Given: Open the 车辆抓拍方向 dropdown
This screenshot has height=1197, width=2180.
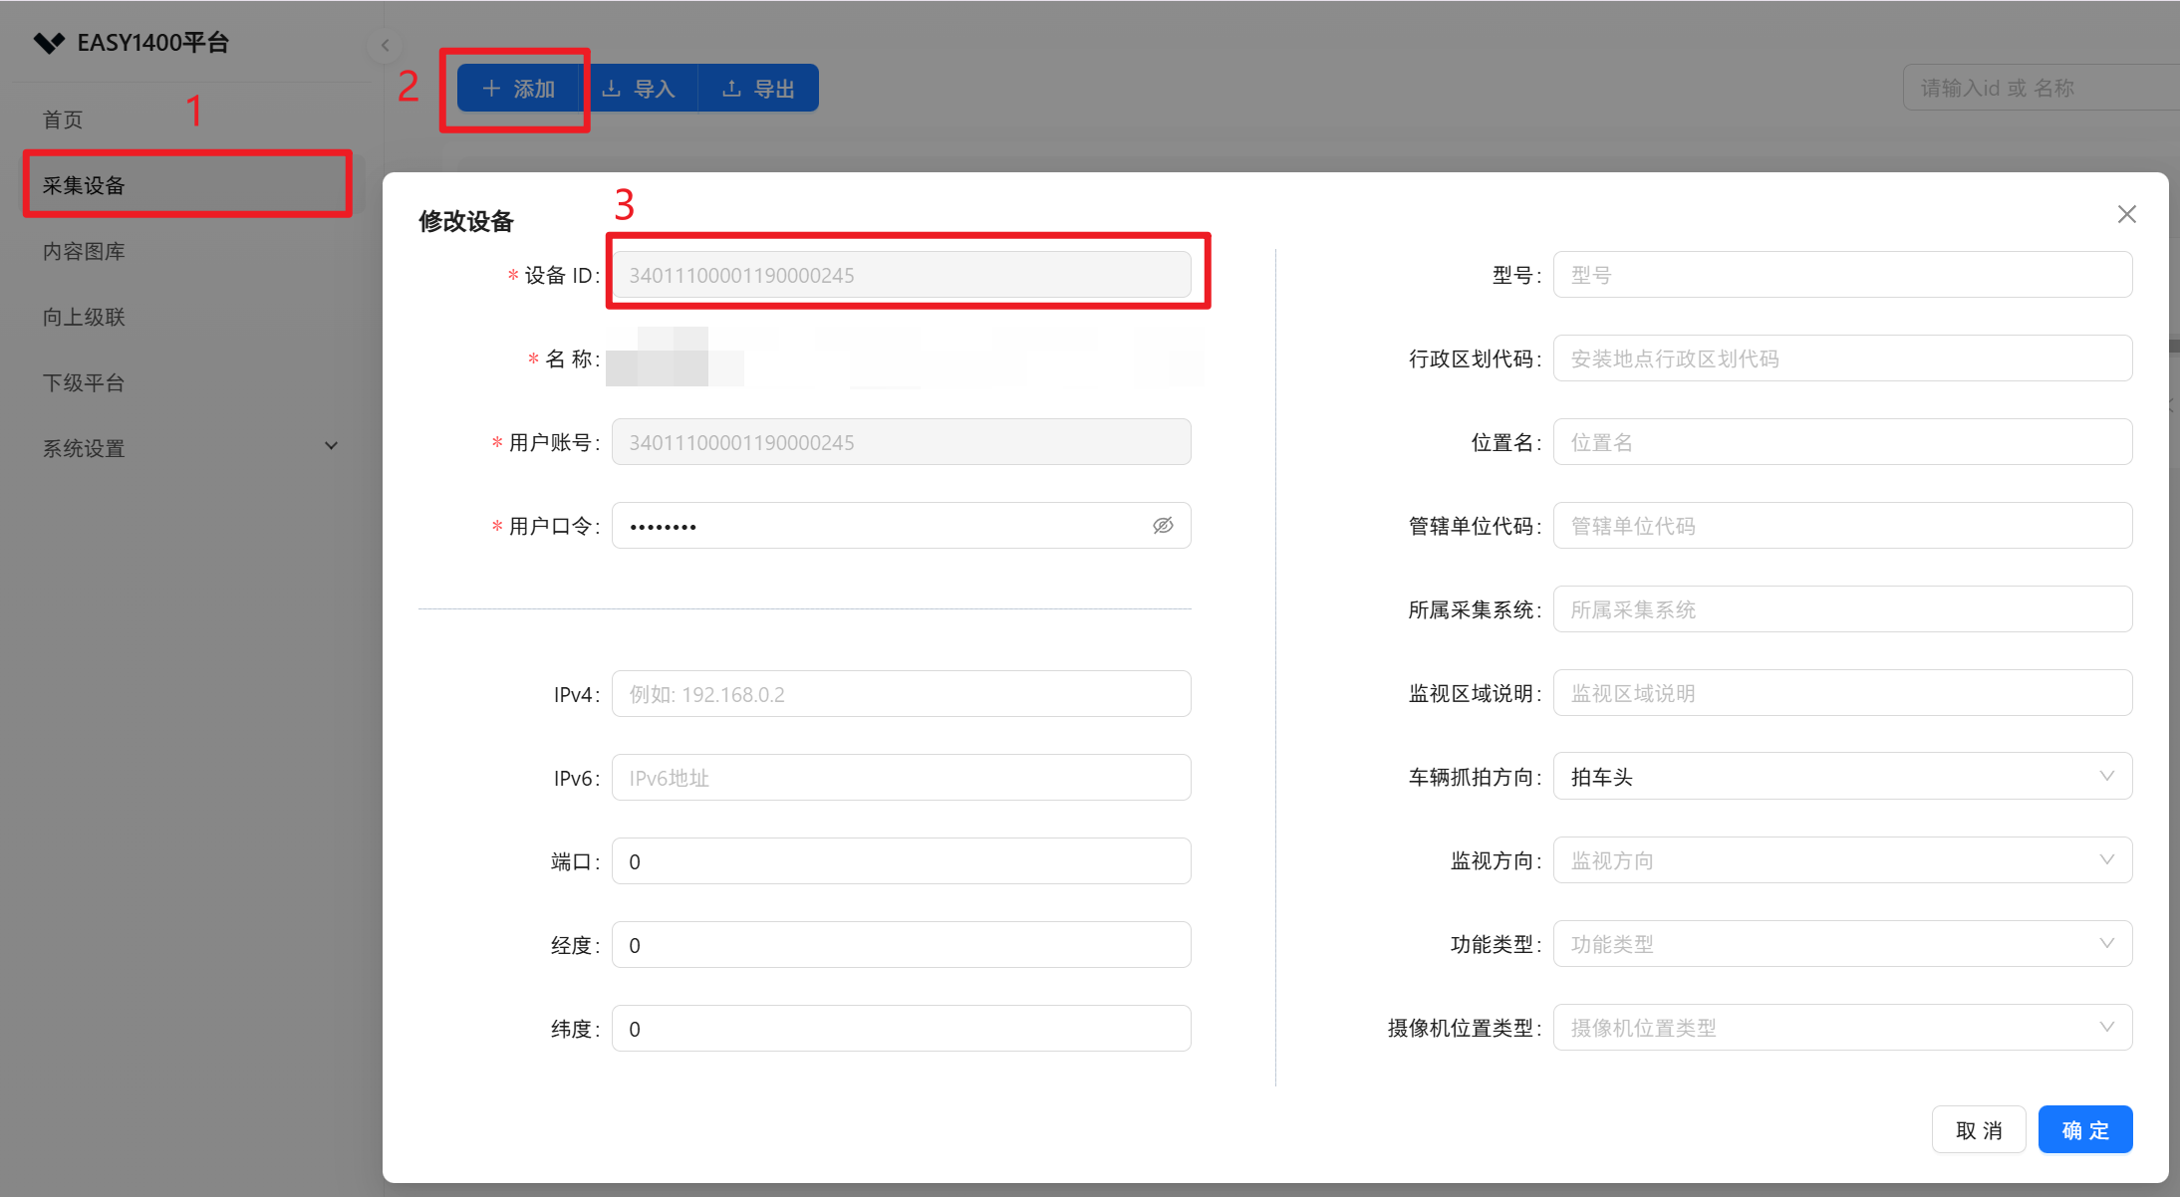Looking at the screenshot, I should point(1841,777).
